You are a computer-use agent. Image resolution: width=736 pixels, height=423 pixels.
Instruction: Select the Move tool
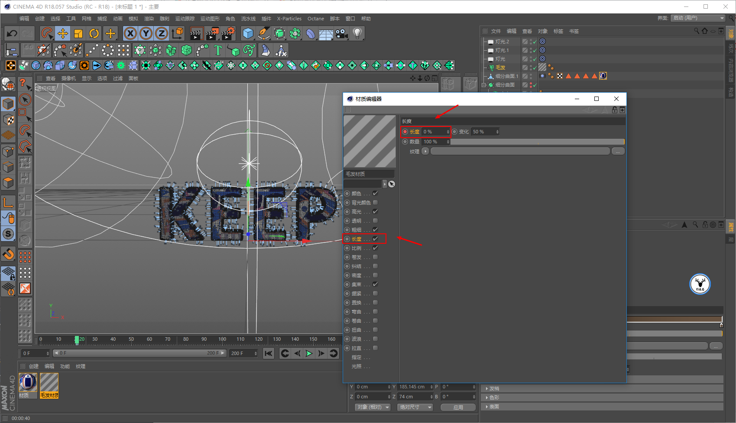[62, 33]
